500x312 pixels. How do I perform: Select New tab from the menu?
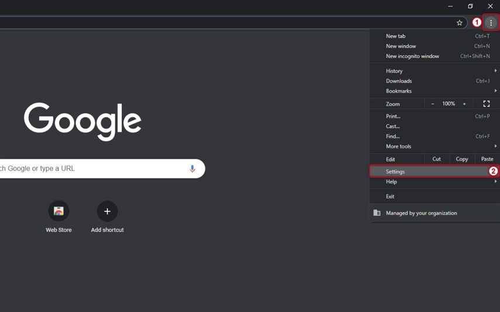tap(435, 36)
